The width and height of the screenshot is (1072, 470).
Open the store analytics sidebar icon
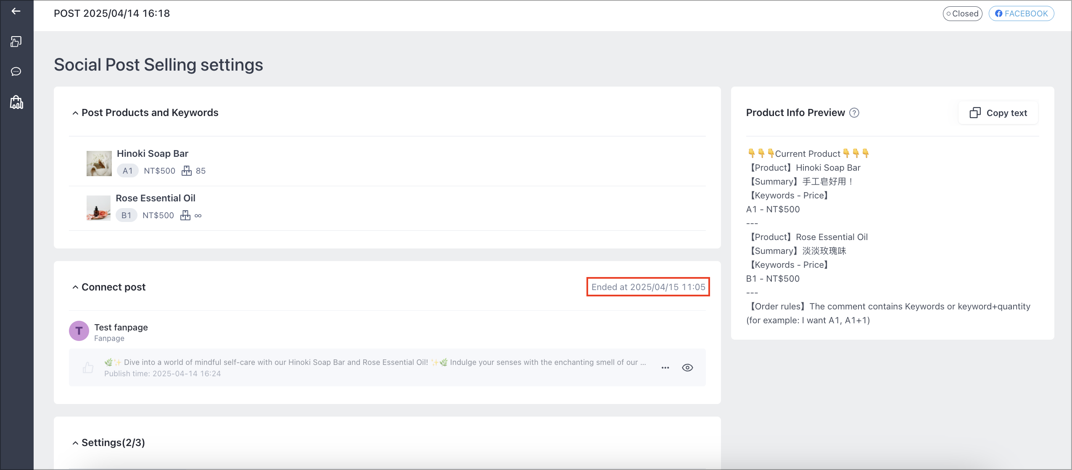[16, 102]
